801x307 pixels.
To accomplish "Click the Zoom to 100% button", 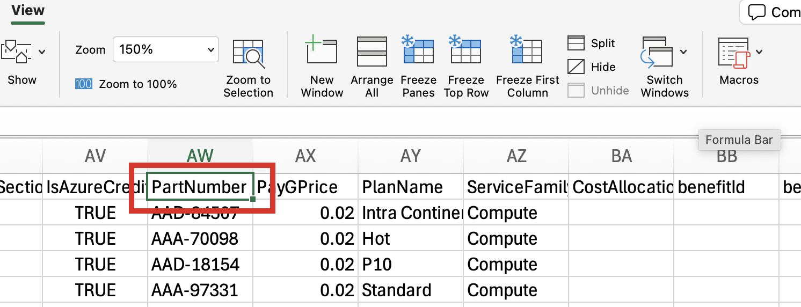I will 127,84.
